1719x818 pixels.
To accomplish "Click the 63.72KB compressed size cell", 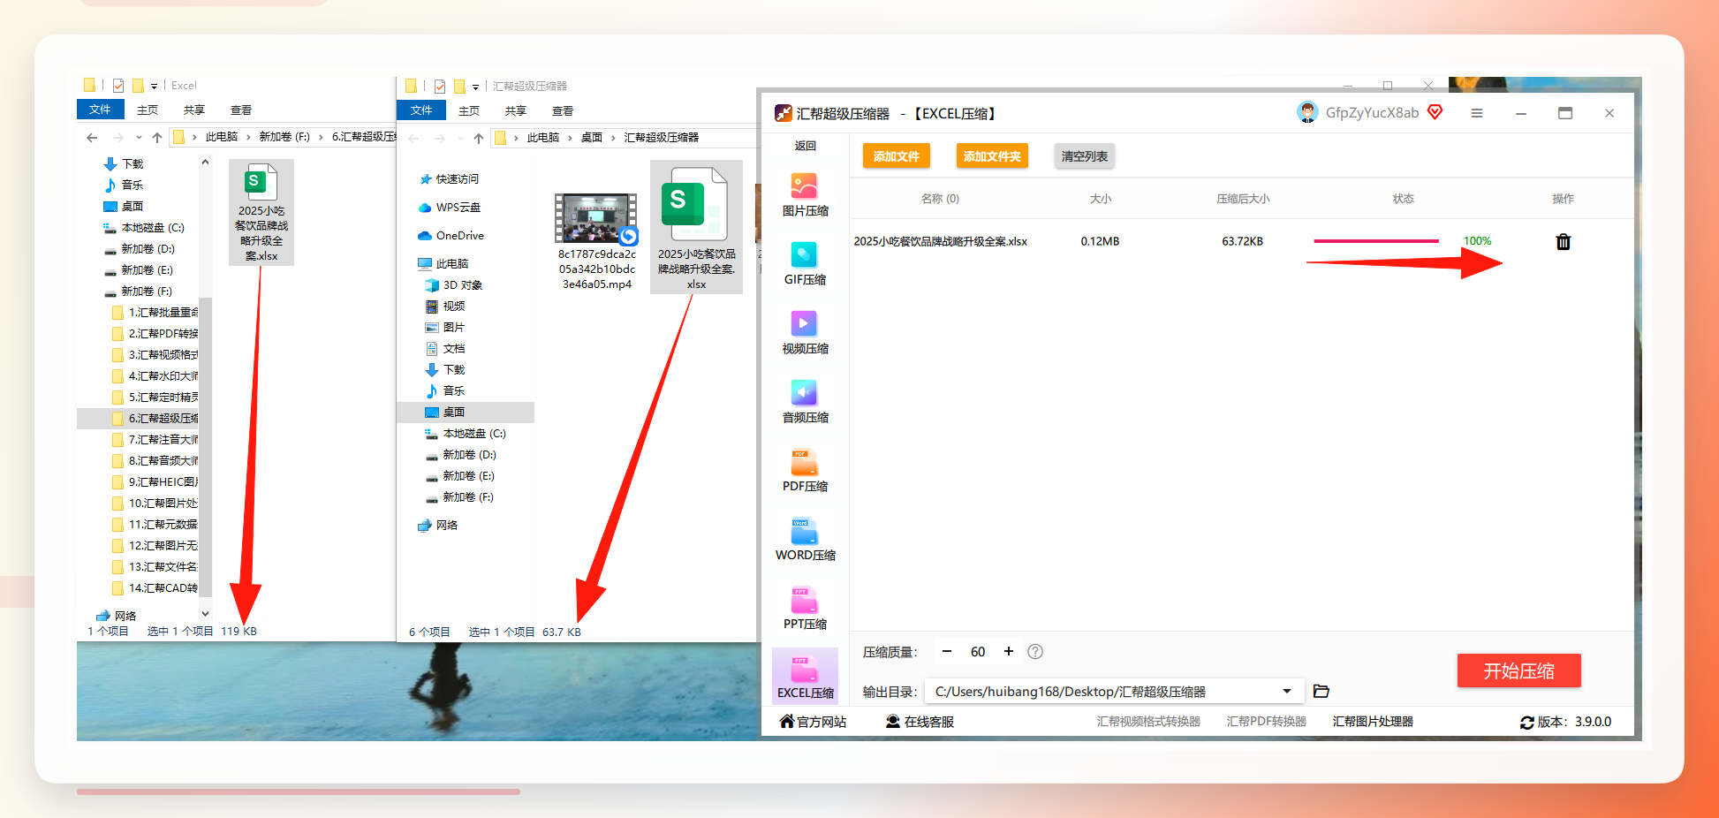I will (1242, 241).
